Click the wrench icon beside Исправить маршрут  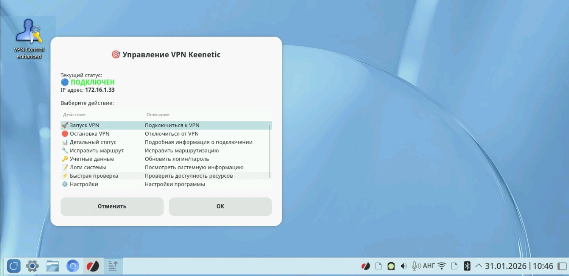(x=65, y=151)
